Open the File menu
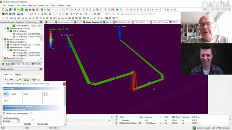The height and width of the screenshot is (130, 232). (x=4, y=5)
